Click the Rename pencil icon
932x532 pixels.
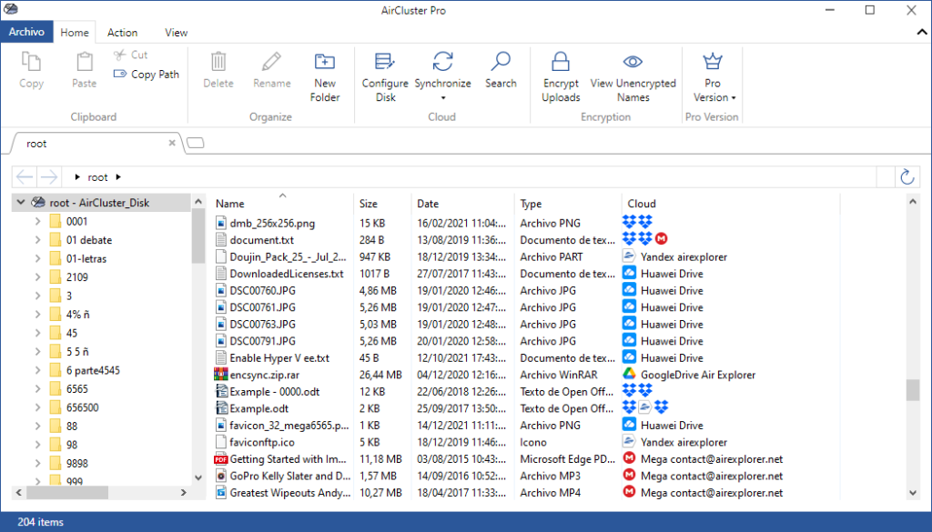(271, 62)
